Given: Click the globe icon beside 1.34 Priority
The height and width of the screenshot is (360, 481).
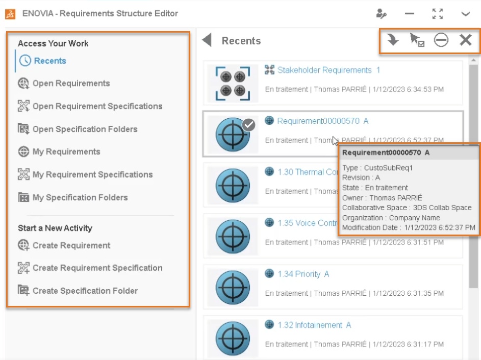Looking at the screenshot, I should pos(270,274).
